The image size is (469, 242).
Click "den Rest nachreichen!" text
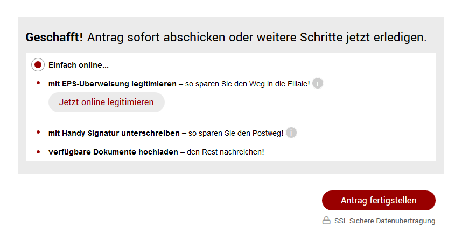click(226, 152)
